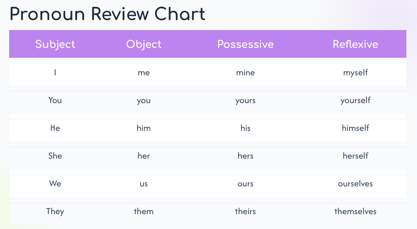
Task: Click the 'themselves' reflexive cell
Action: pos(355,212)
